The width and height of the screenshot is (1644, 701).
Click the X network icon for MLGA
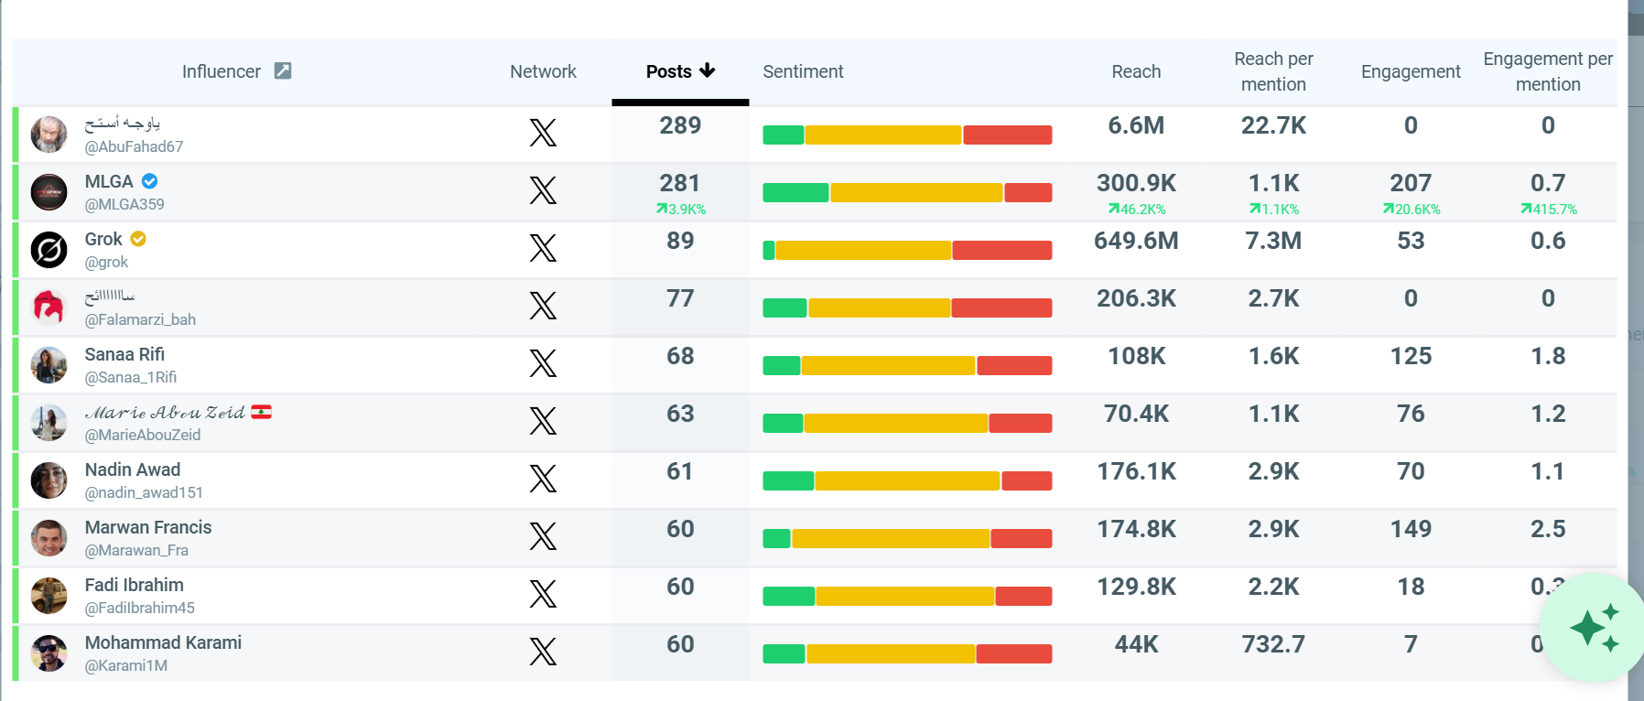click(543, 190)
